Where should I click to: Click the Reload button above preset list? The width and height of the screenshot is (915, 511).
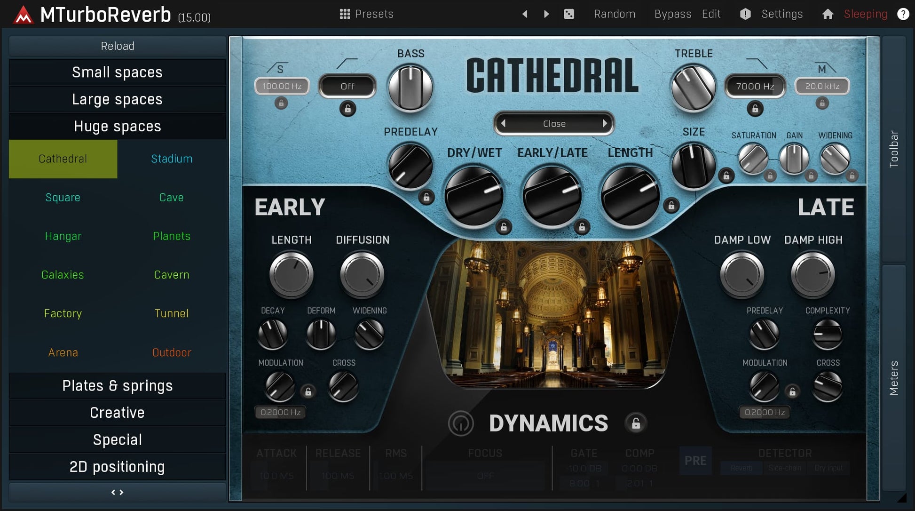pyautogui.click(x=117, y=46)
